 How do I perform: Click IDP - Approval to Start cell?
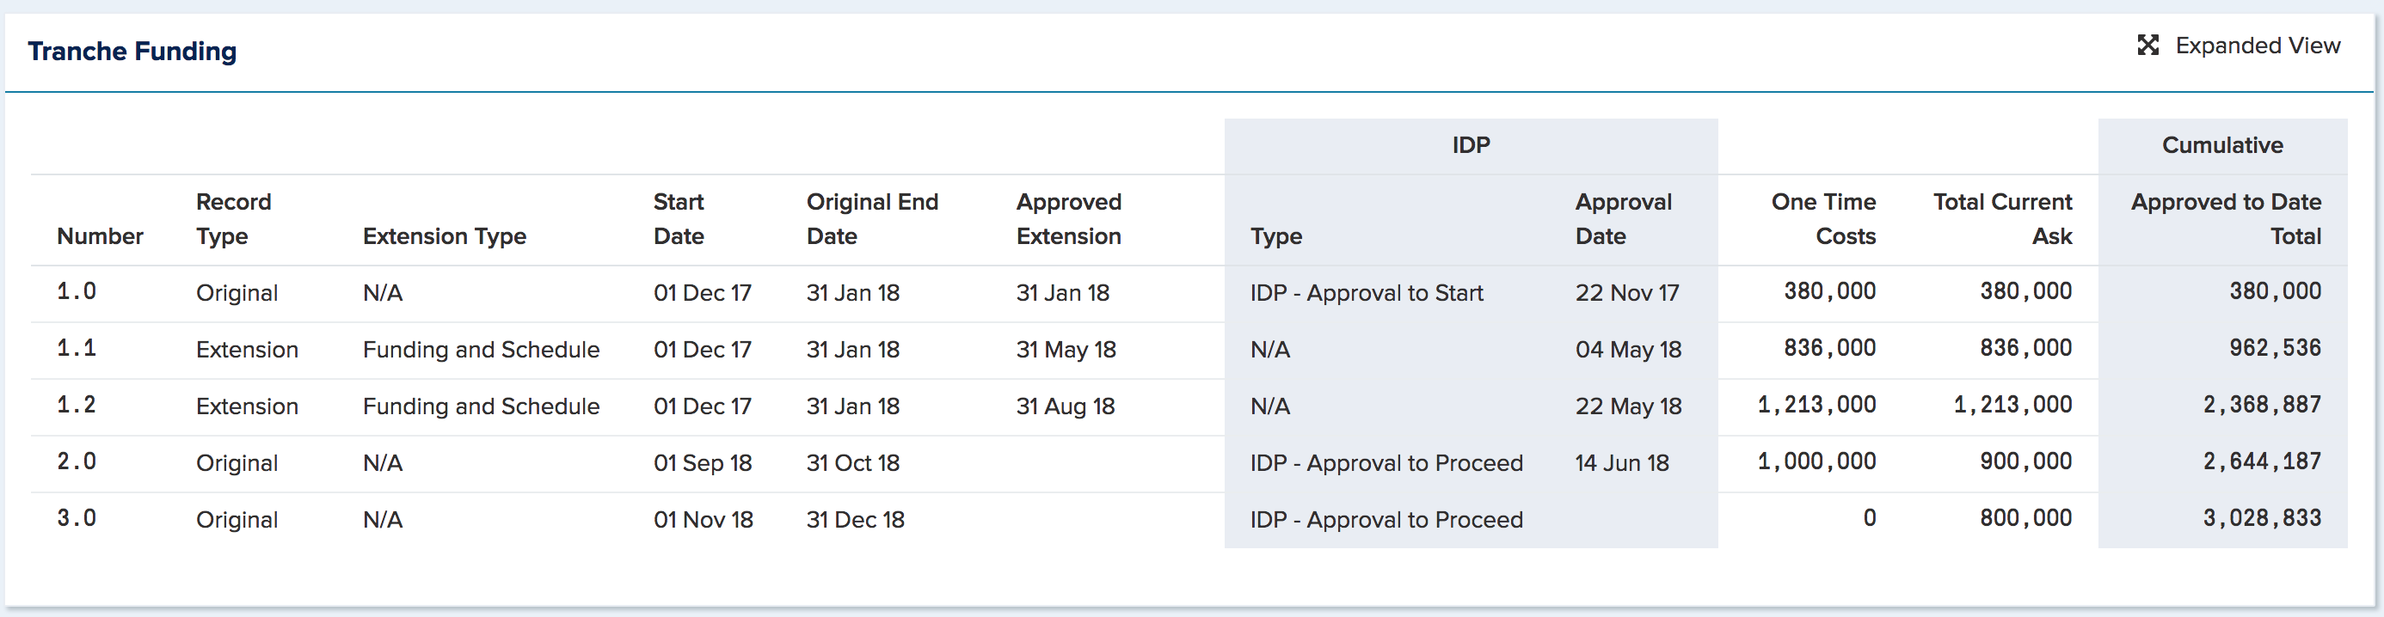coord(1366,293)
